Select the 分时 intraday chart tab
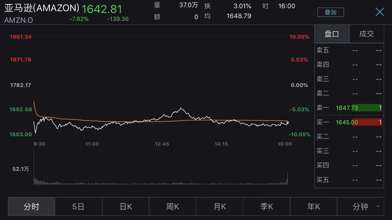Viewport: 392px width, 220px height. click(32, 206)
